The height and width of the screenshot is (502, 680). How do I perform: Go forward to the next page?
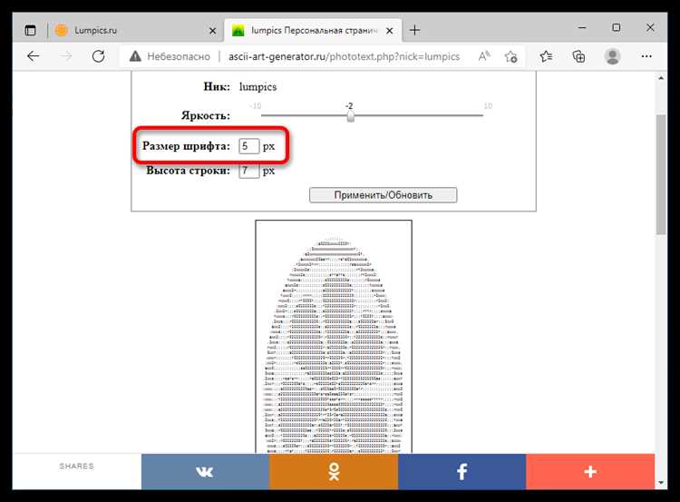(66, 56)
